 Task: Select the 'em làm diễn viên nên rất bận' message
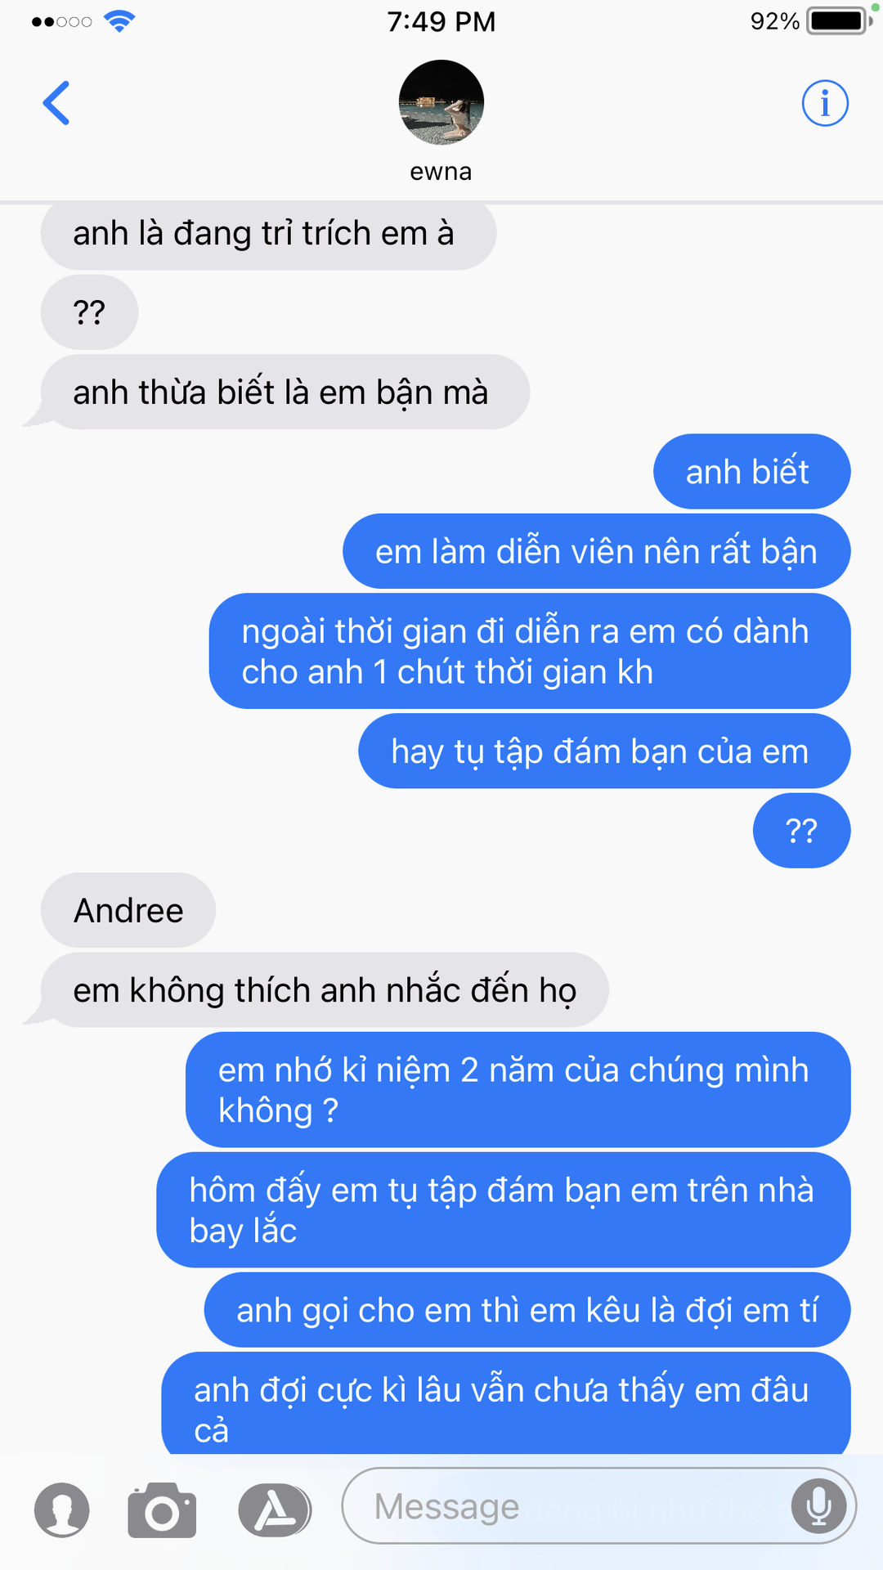[x=597, y=551]
